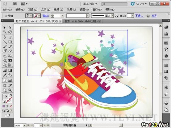Click the search field in title bar

point(114,4)
